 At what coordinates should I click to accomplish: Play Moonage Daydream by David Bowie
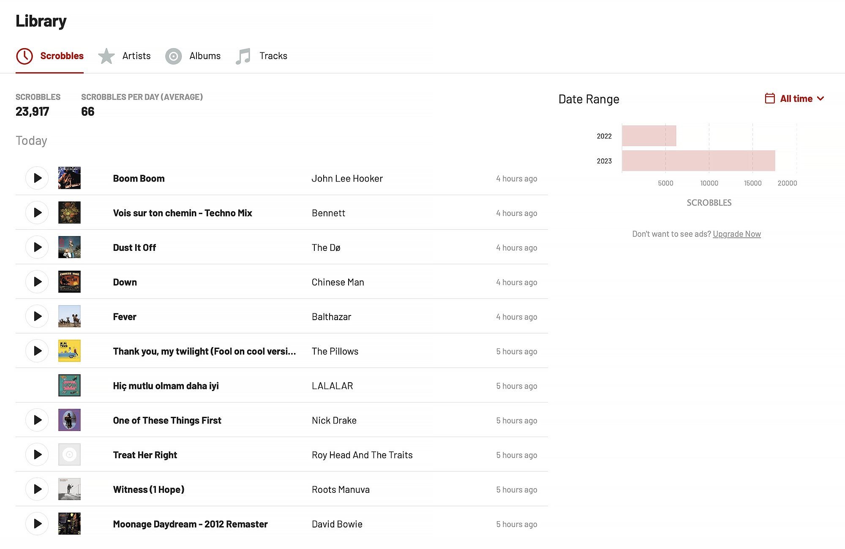tap(37, 523)
